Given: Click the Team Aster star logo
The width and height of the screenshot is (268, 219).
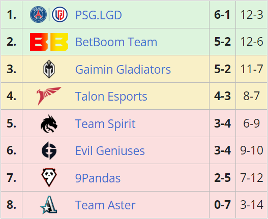Looking at the screenshot, I should pyautogui.click(x=49, y=205).
